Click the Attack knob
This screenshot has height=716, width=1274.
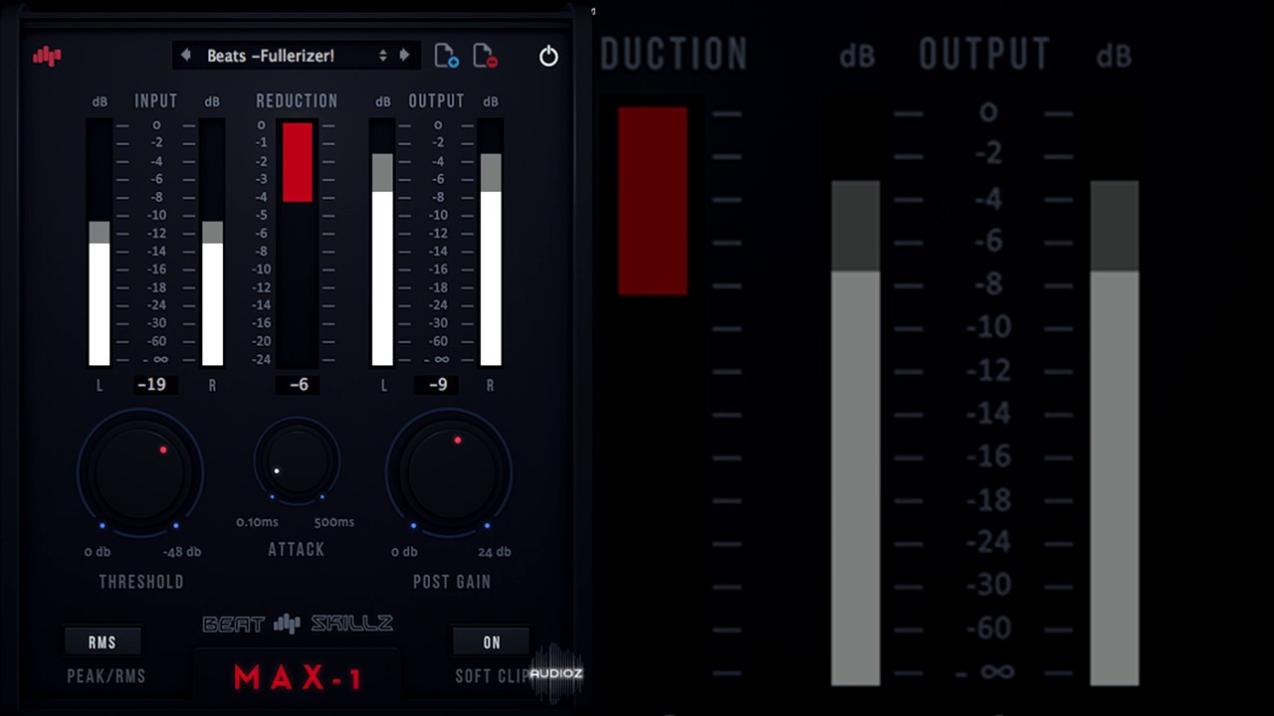click(297, 460)
